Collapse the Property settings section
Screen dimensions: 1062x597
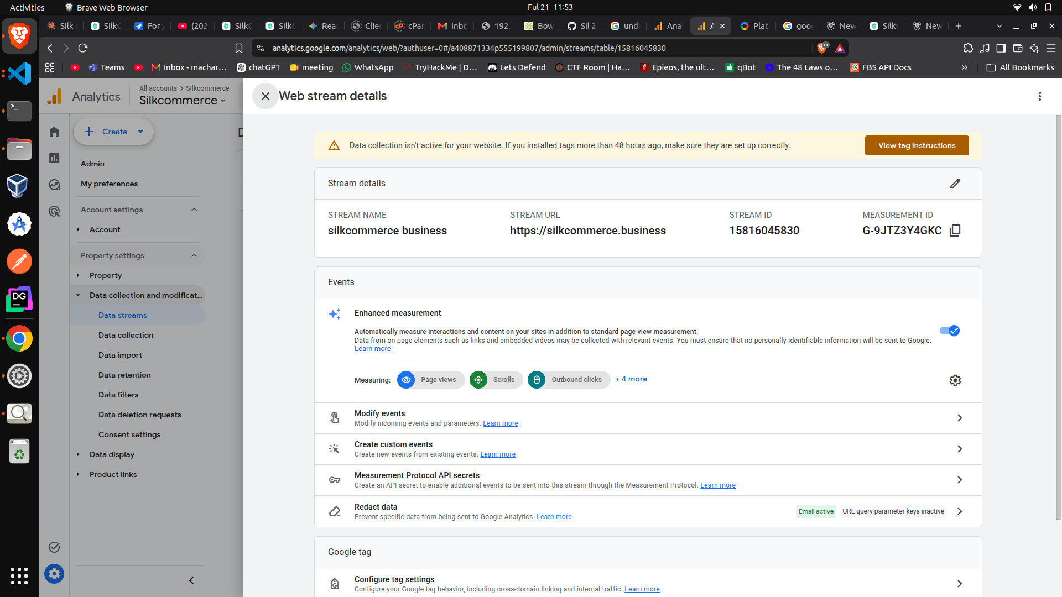click(x=194, y=255)
